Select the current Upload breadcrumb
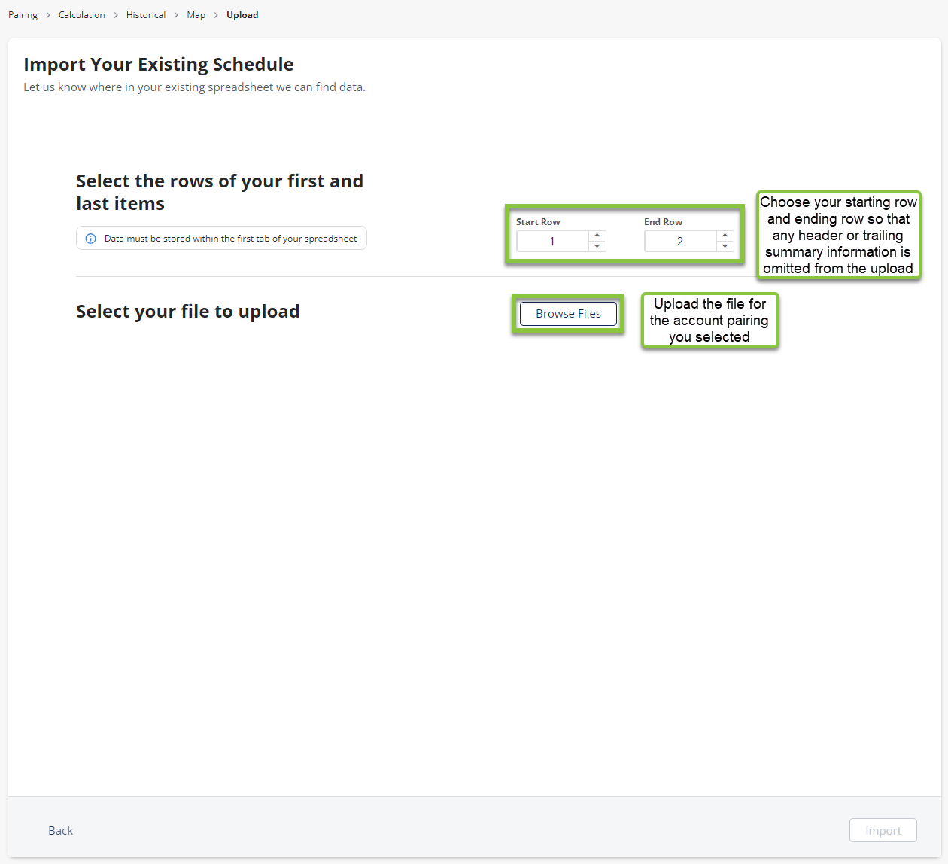This screenshot has width=948, height=864. (242, 15)
